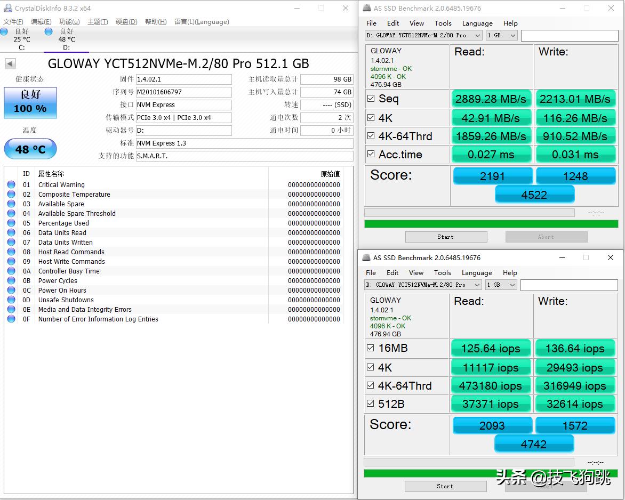The width and height of the screenshot is (625, 500).
Task: Click the previous disk arrow icon
Action: [10, 63]
